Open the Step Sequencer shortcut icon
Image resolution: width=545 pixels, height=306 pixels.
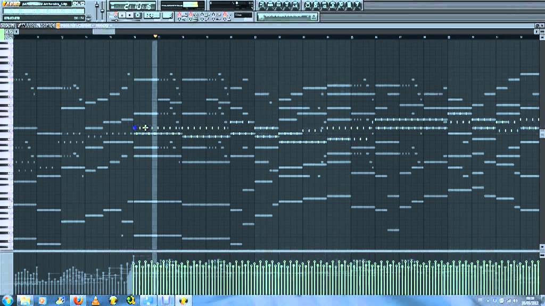(x=270, y=5)
